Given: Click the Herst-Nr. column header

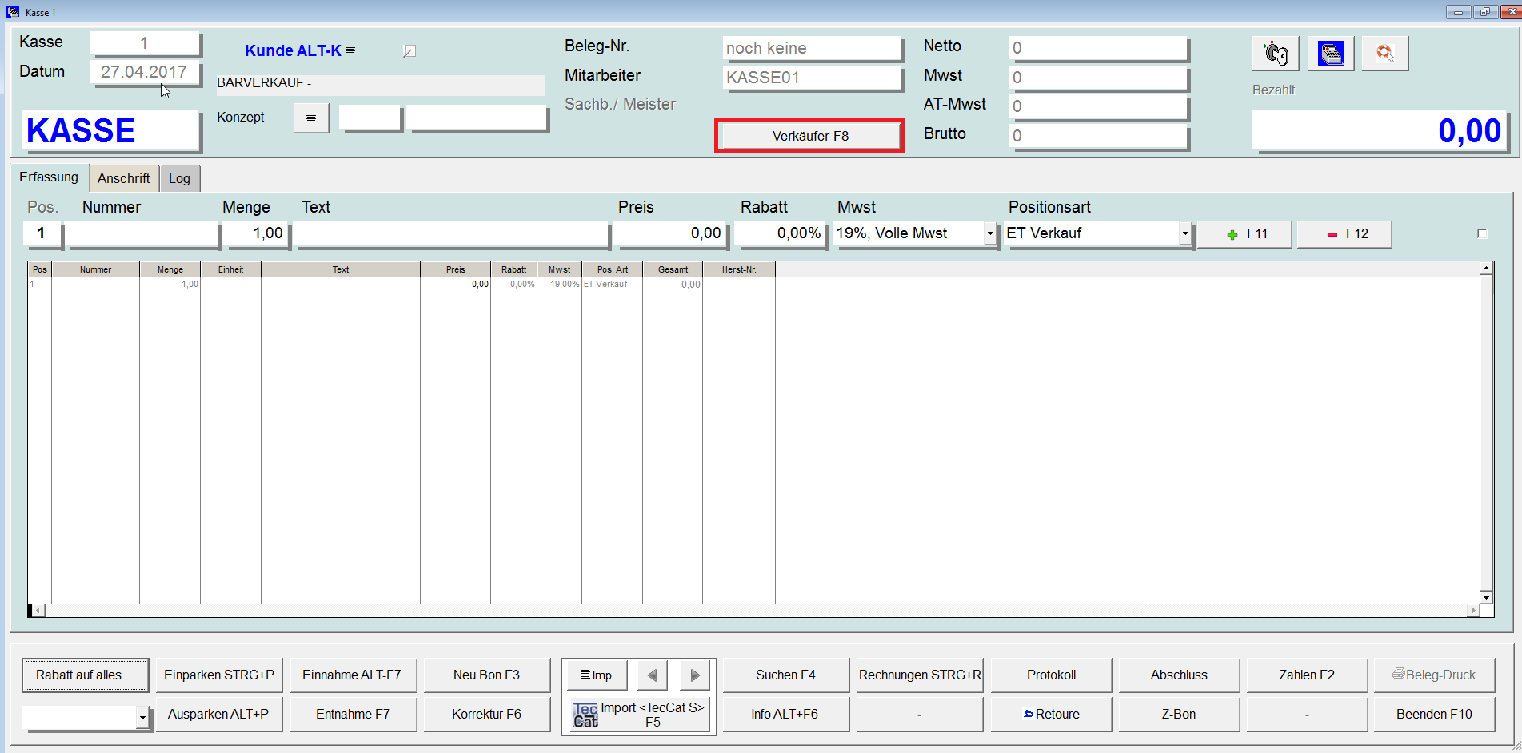Looking at the screenshot, I should pos(739,269).
